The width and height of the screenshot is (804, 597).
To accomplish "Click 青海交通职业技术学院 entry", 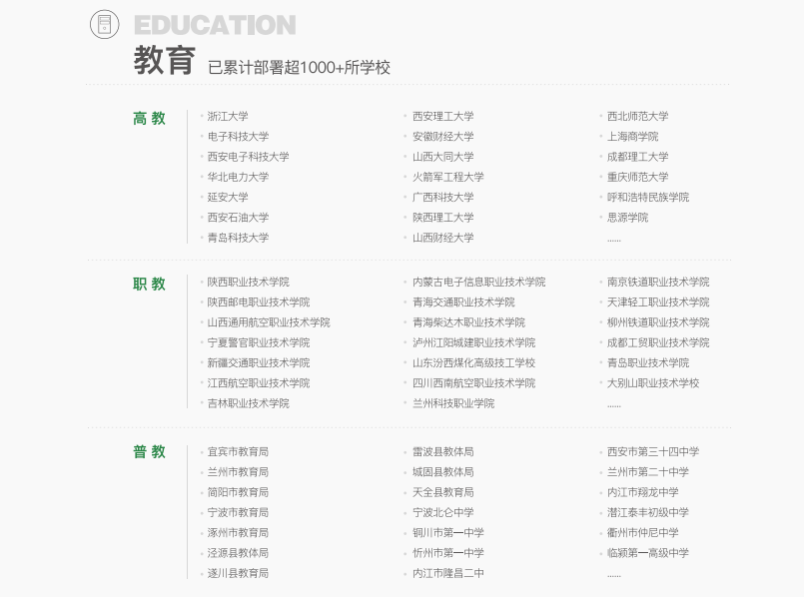I will coord(463,302).
